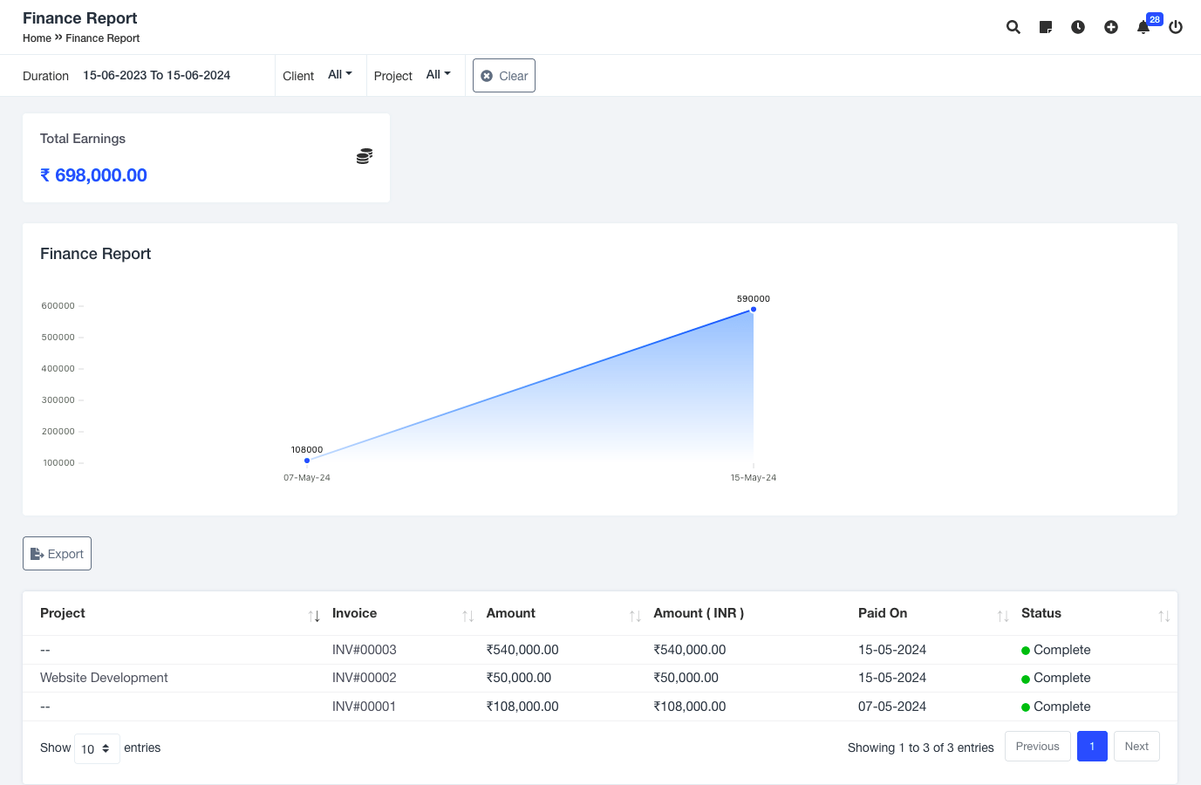Open the sticky notes icon
This screenshot has width=1201, height=785.
(1046, 27)
